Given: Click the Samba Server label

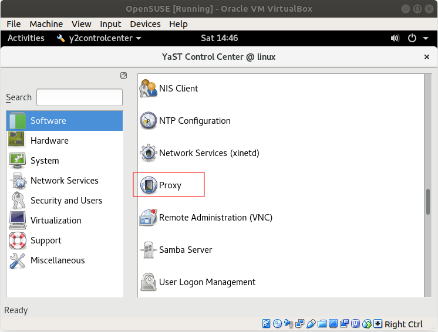Looking at the screenshot, I should pyautogui.click(x=186, y=250).
